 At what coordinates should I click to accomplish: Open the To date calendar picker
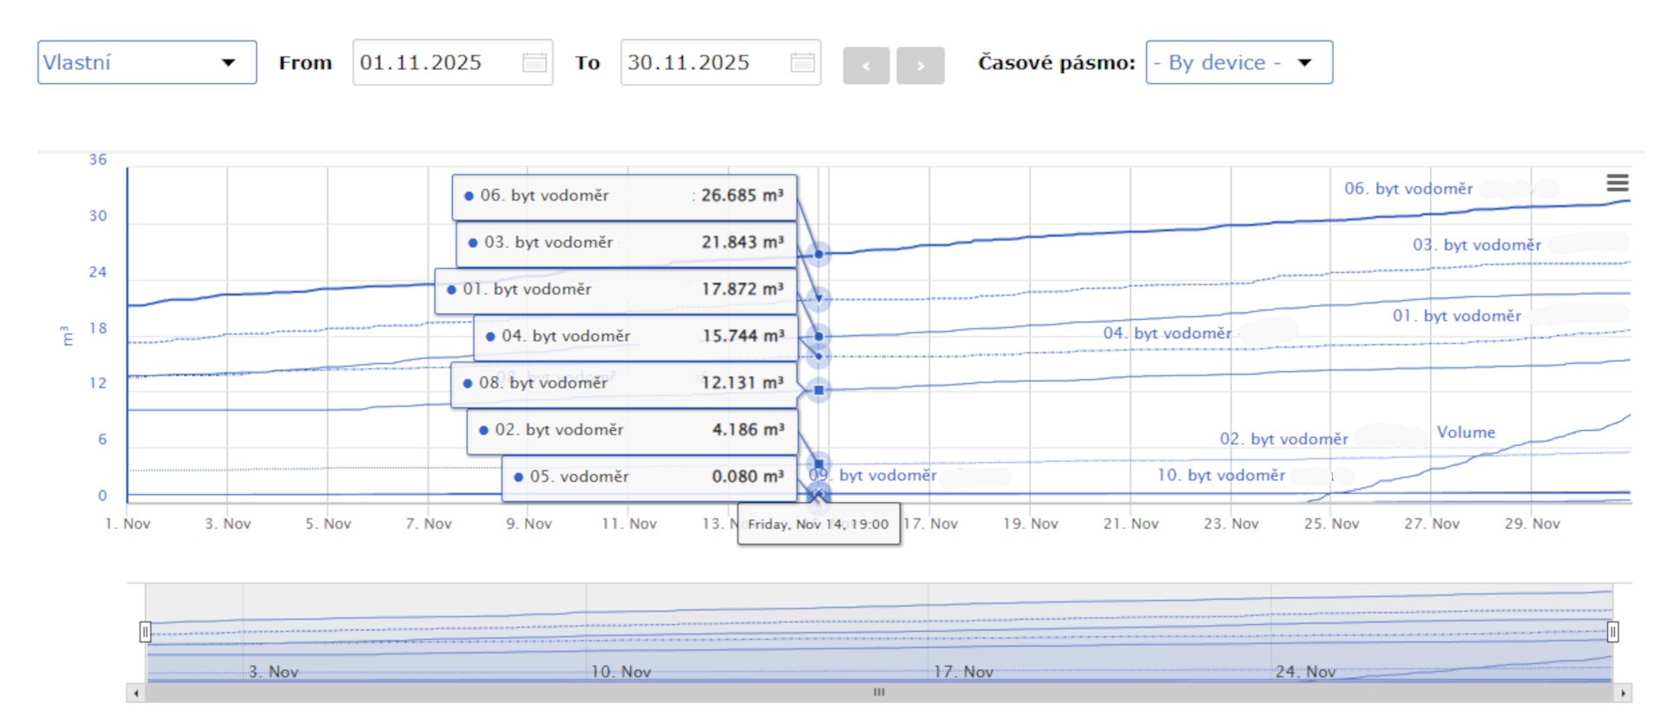(x=803, y=62)
